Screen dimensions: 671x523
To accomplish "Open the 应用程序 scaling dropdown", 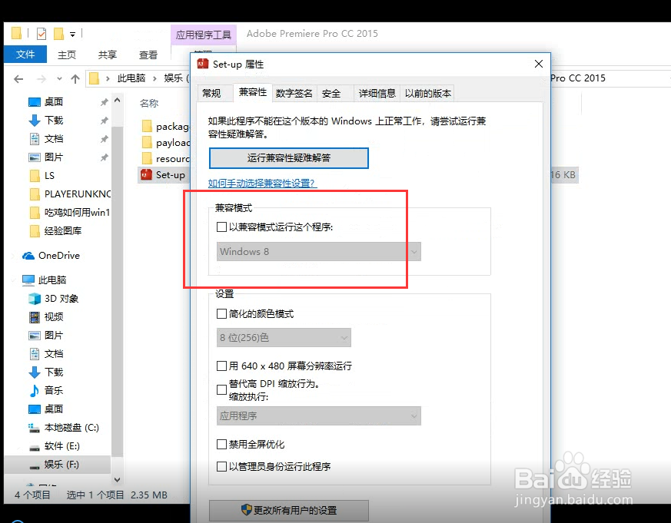I will (x=319, y=415).
